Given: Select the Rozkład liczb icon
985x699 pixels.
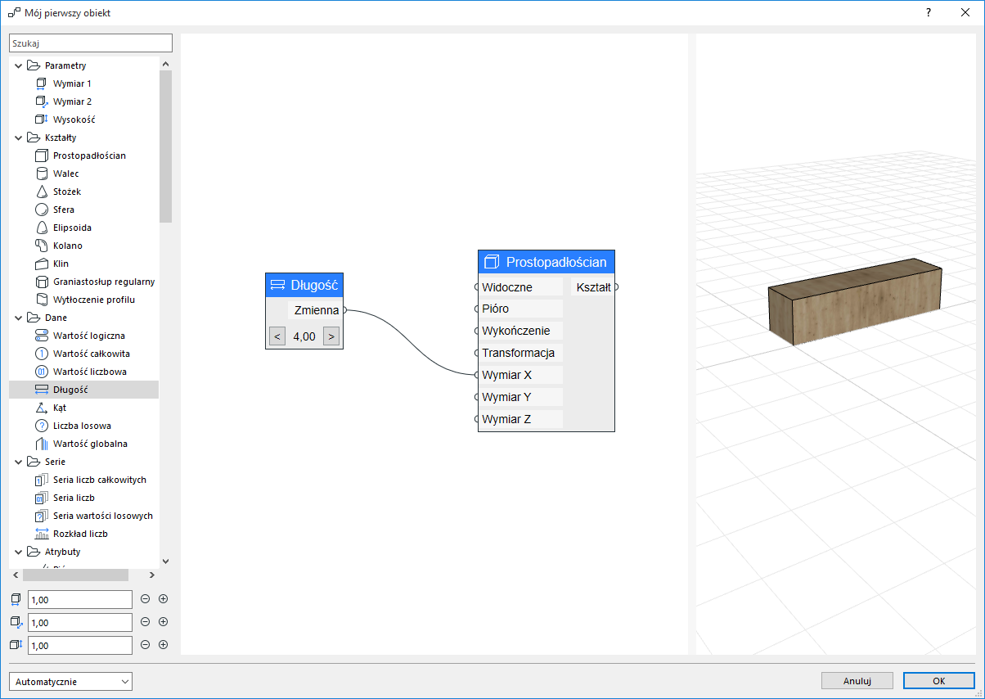Looking at the screenshot, I should click(42, 534).
